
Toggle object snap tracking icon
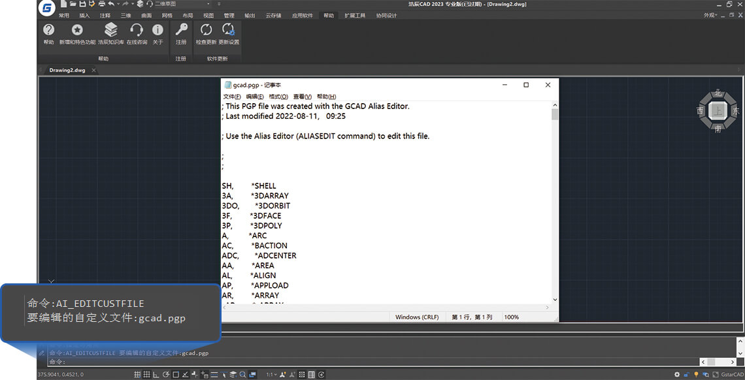(186, 374)
